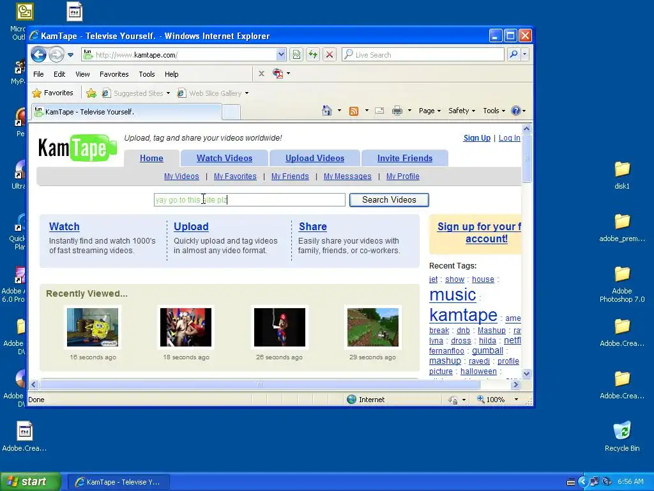Click the blue Help question icon
654x491 pixels.
click(x=516, y=111)
